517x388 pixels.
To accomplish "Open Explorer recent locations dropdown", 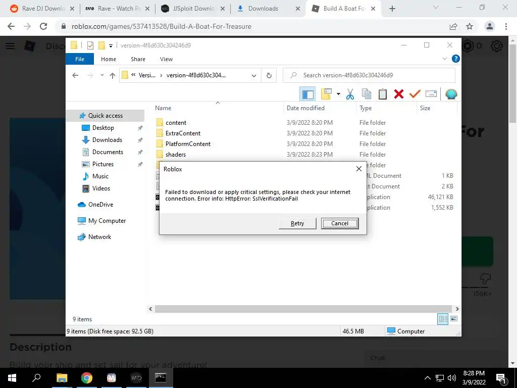I will pos(102,75).
